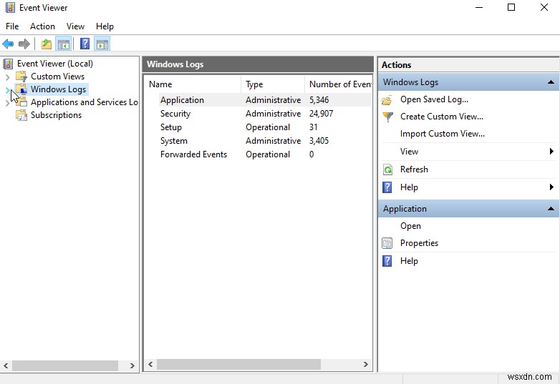Expand Applications and Services Logs node
Image resolution: width=560 pixels, height=384 pixels.
coord(7,103)
